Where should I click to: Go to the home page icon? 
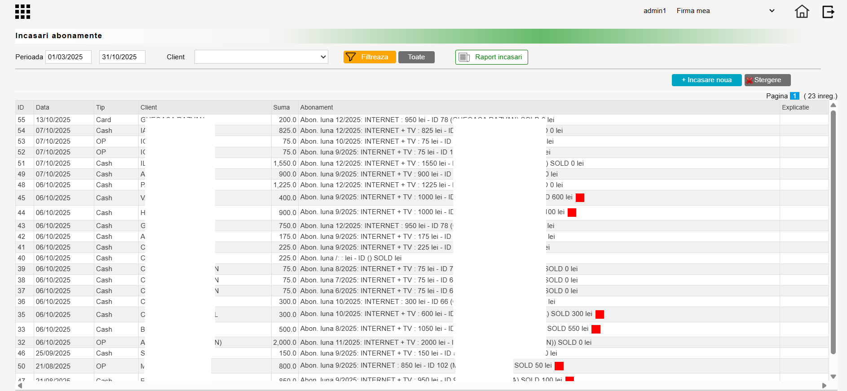[802, 11]
